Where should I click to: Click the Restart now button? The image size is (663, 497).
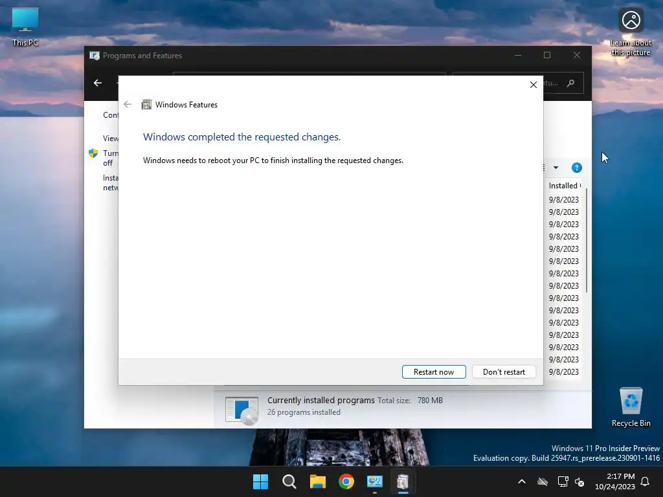434,372
